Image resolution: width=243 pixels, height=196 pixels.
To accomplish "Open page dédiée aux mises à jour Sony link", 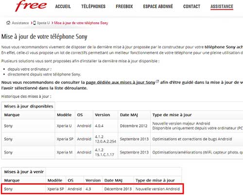I will 121,83.
